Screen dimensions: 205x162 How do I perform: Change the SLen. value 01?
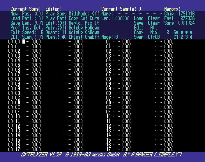click(41, 37)
